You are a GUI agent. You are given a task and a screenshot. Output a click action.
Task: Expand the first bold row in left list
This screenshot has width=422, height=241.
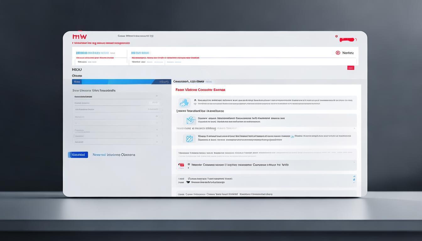coord(118,97)
